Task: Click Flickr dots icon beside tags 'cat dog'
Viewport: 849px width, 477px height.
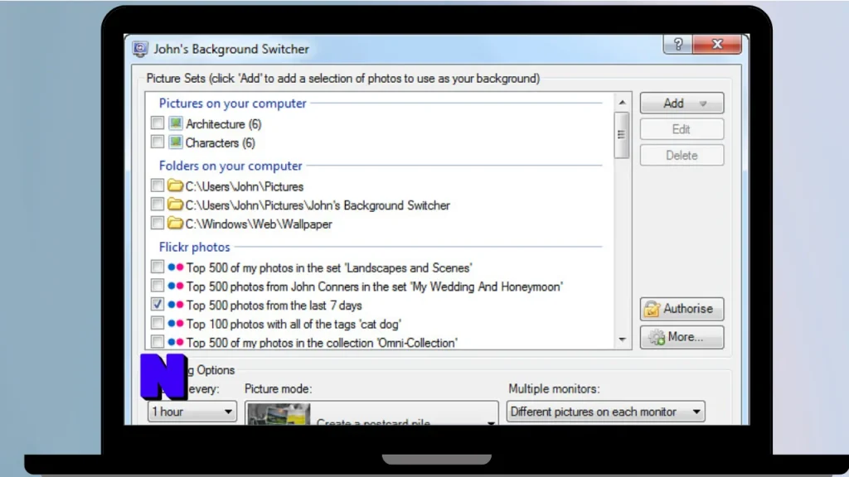Action: 176,324
